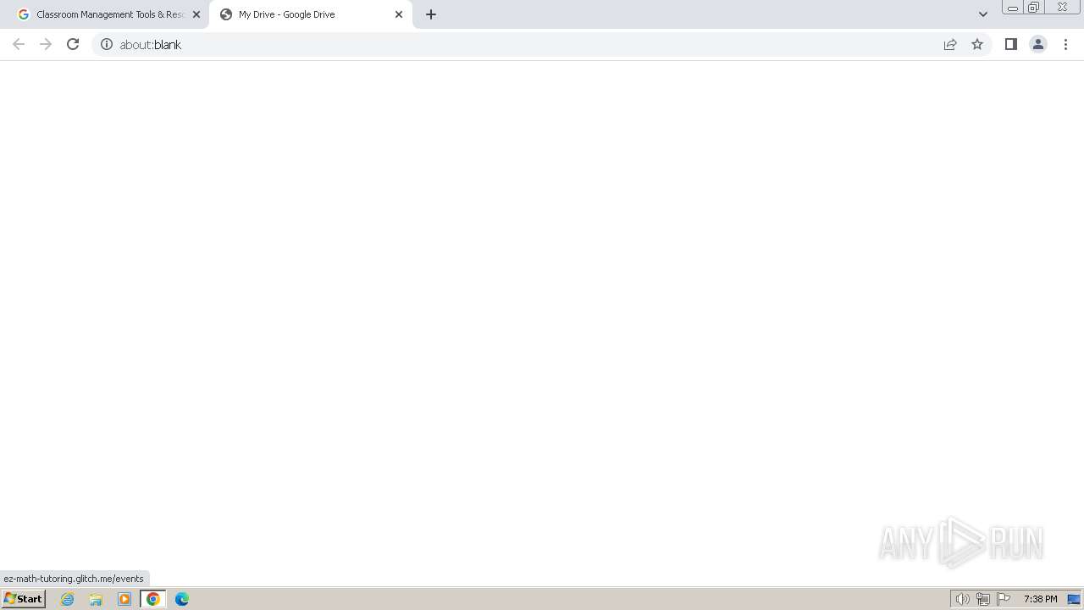The height and width of the screenshot is (610, 1084).
Task: Launch Internet Explorer from taskbar
Action: pos(68,599)
